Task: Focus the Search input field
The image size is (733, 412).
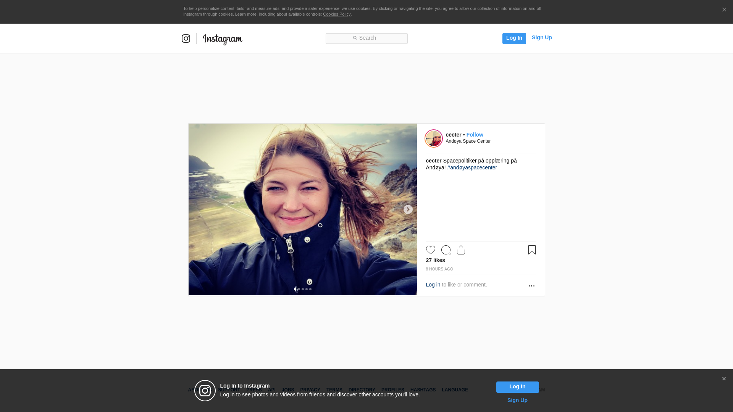Action: (x=366, y=38)
